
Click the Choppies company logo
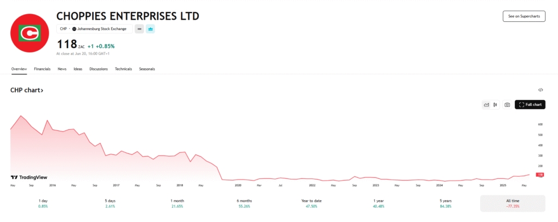30,34
